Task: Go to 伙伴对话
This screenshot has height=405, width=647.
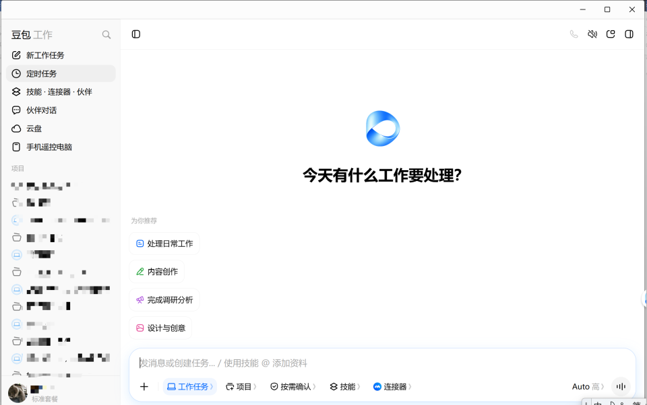Action: 61,110
